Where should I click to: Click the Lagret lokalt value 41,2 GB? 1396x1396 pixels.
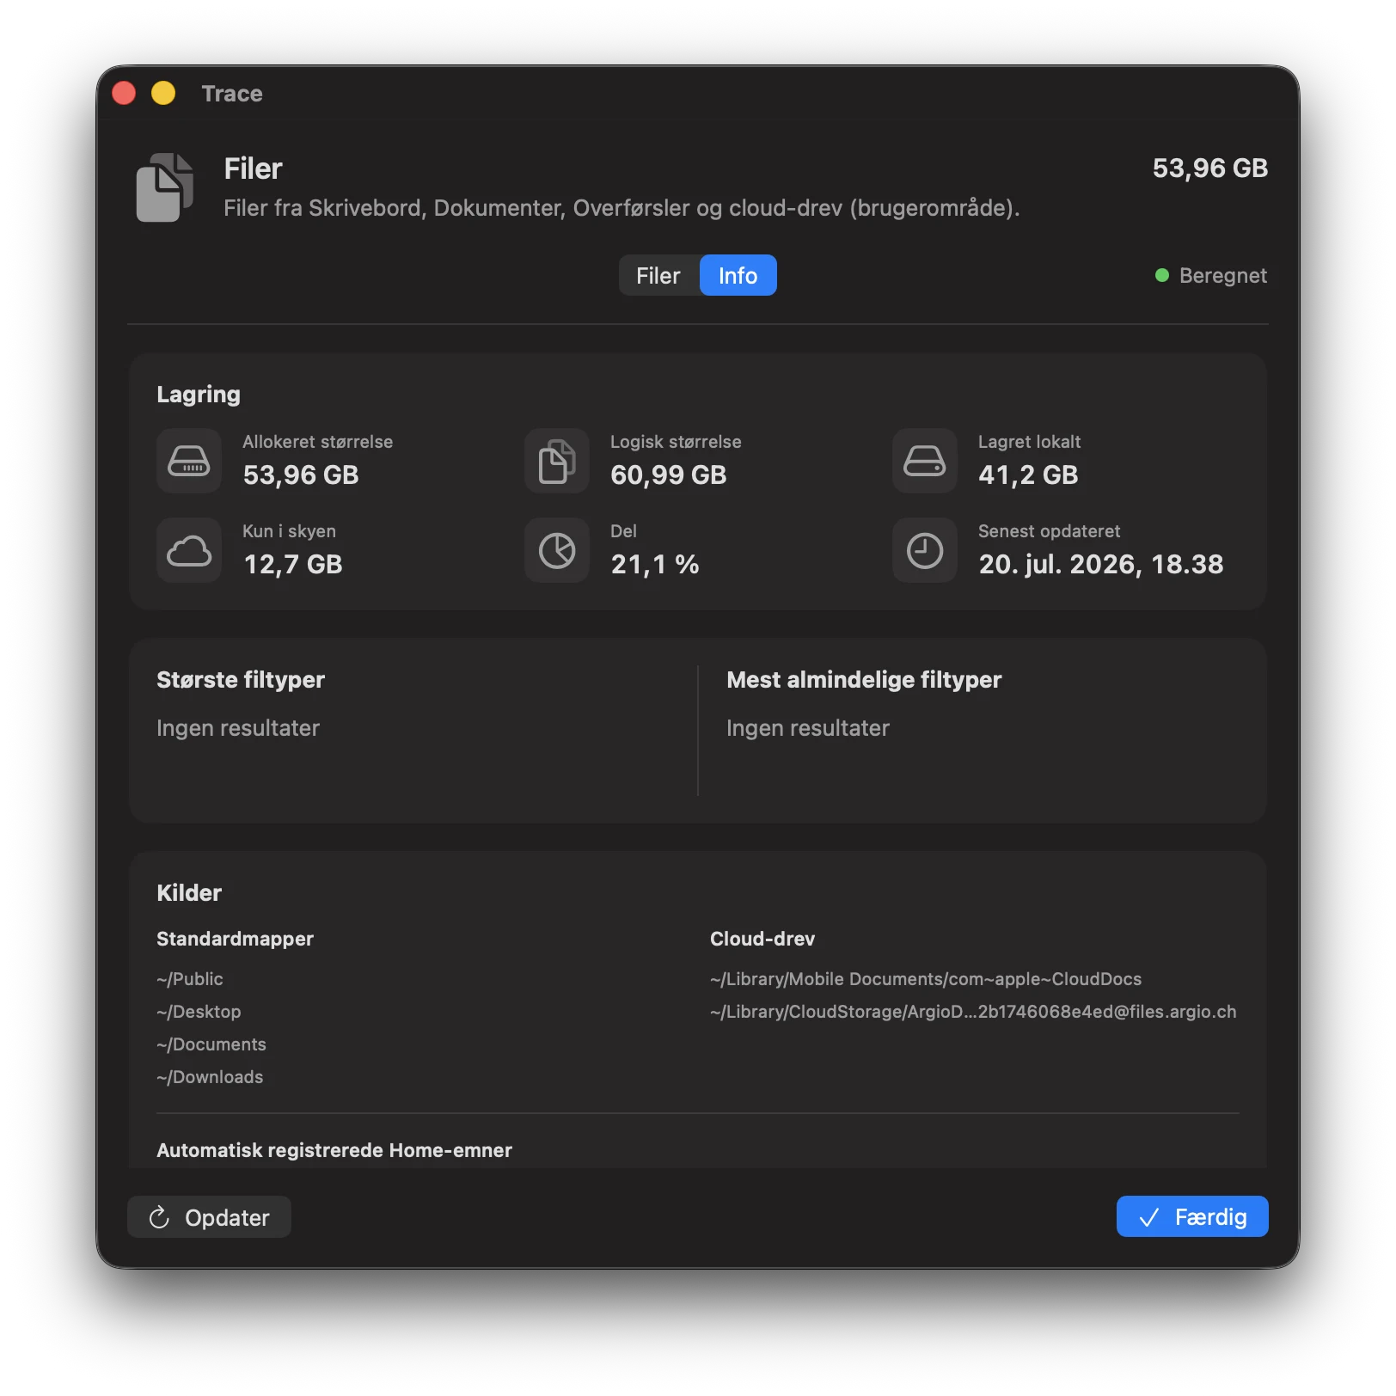point(1028,475)
